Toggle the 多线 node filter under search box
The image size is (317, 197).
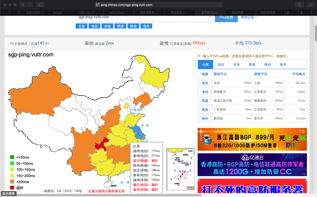point(107,26)
